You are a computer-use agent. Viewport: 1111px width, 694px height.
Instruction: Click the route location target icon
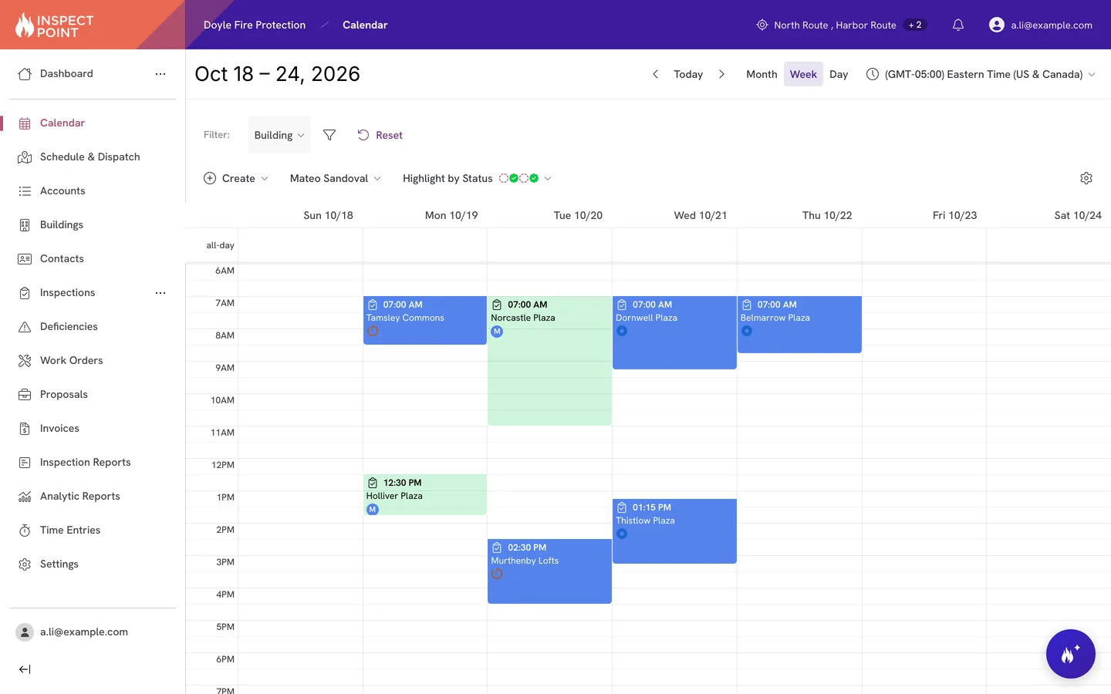762,25
